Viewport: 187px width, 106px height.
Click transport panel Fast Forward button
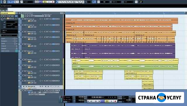point(96,101)
